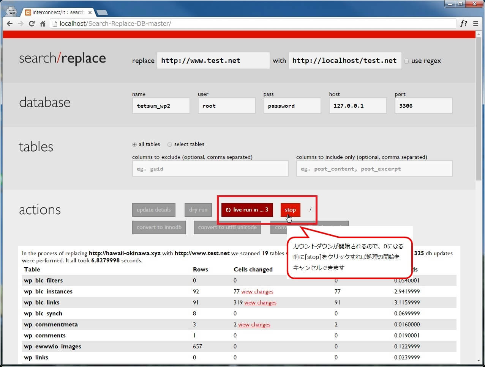Click the browser forward arrow
This screenshot has width=485, height=367.
point(21,24)
